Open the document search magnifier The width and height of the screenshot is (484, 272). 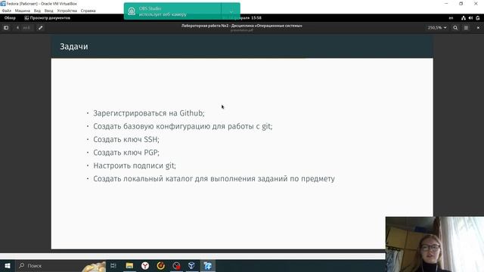coord(455,28)
